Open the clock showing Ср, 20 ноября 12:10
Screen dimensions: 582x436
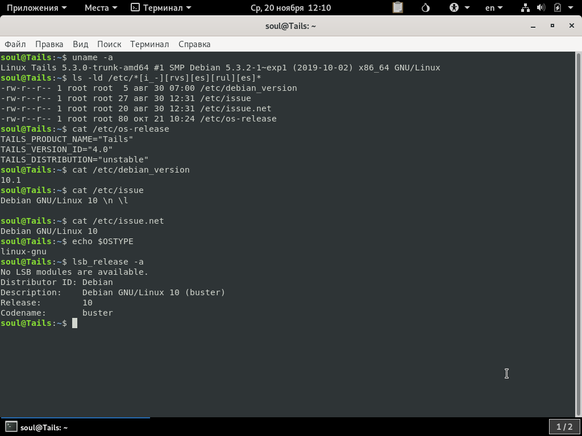[290, 8]
